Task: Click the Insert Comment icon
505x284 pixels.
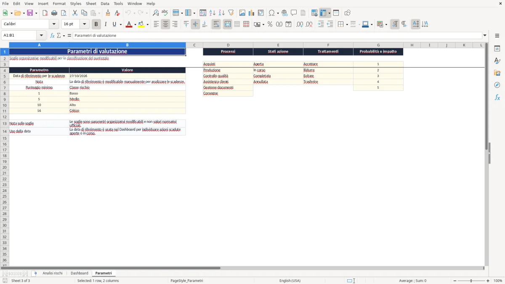Action: (x=294, y=13)
